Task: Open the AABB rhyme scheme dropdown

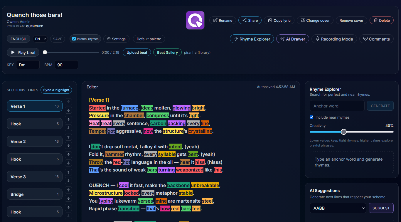Action: (x=338, y=208)
